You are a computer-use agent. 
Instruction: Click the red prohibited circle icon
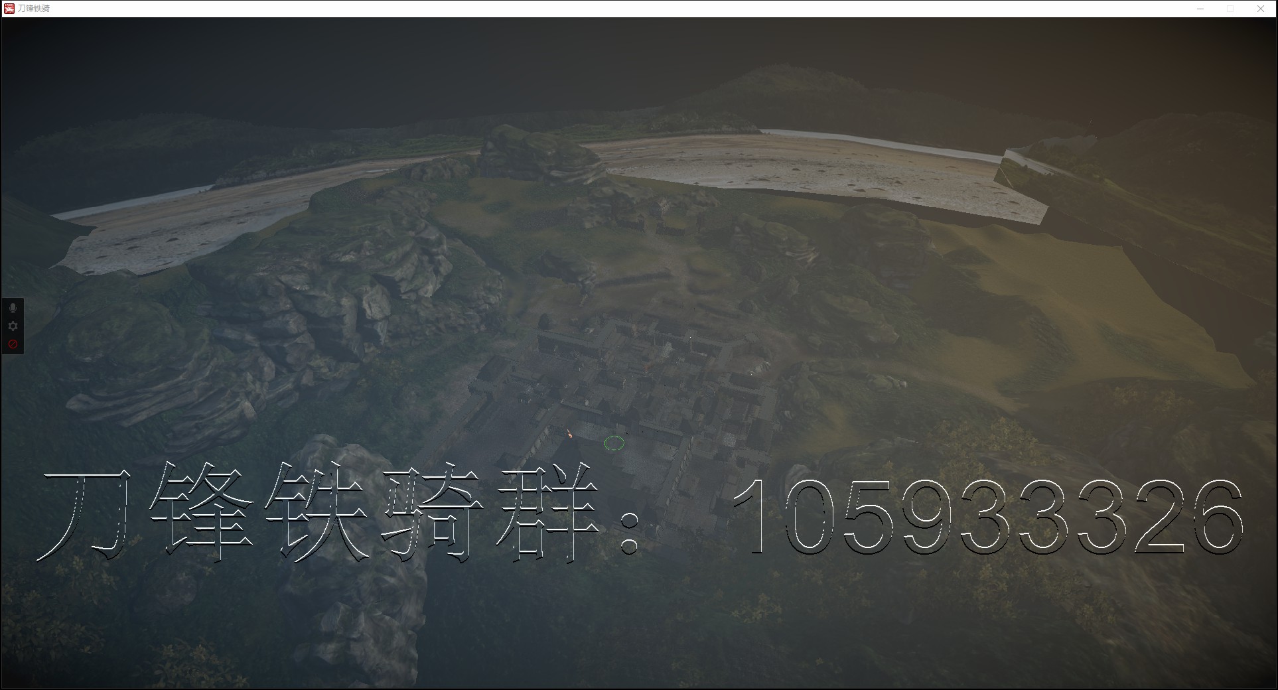[x=13, y=344]
